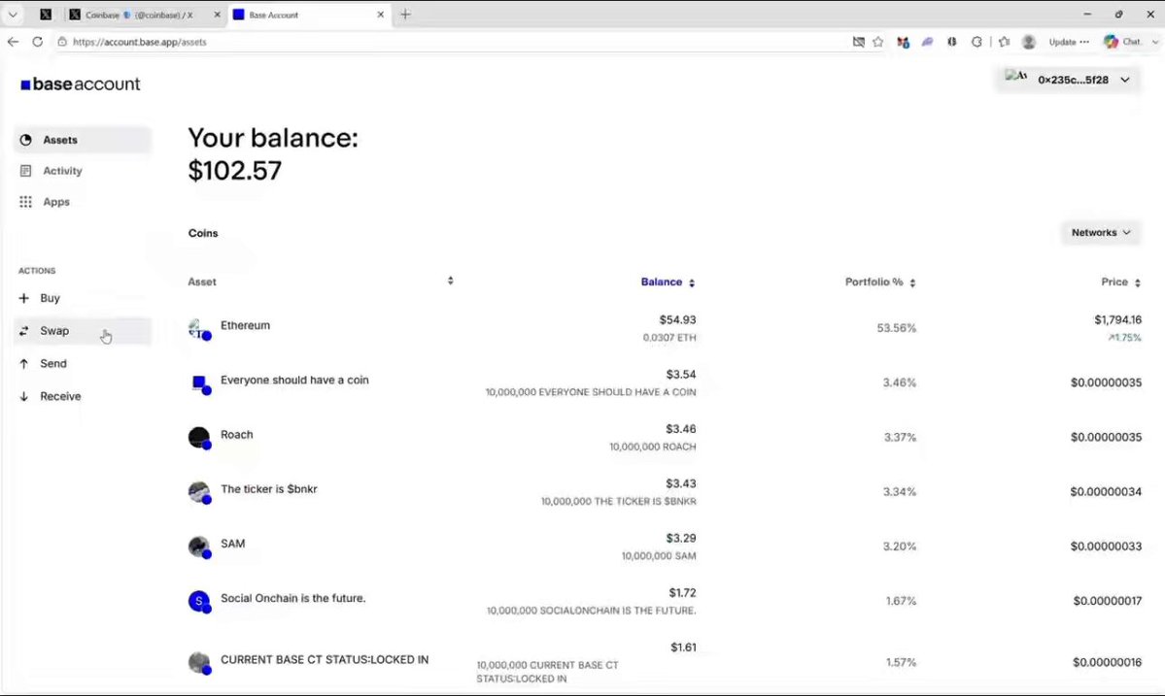This screenshot has height=696, width=1165.
Task: Click the down arrow icon beside Receive
Action: tap(23, 396)
